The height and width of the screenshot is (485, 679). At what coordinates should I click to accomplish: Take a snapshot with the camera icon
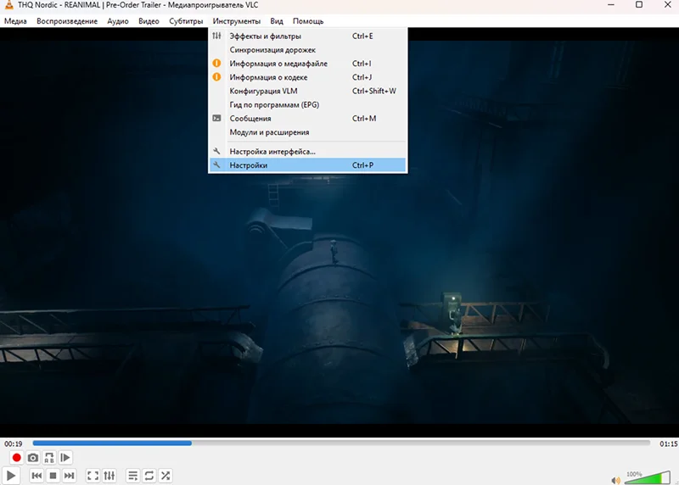[x=33, y=458]
